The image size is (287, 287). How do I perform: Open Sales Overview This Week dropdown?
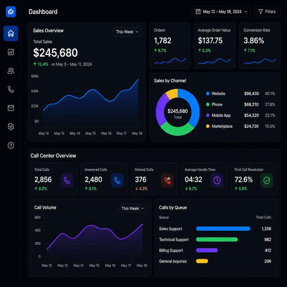(127, 32)
